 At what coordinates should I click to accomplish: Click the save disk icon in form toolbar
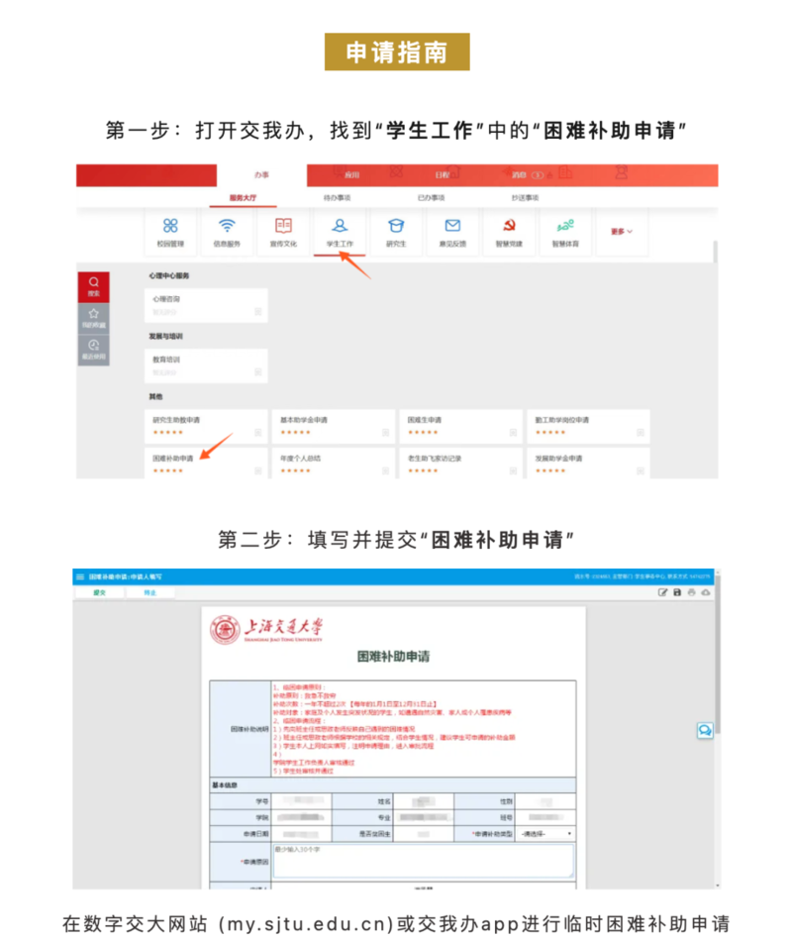pyautogui.click(x=677, y=592)
